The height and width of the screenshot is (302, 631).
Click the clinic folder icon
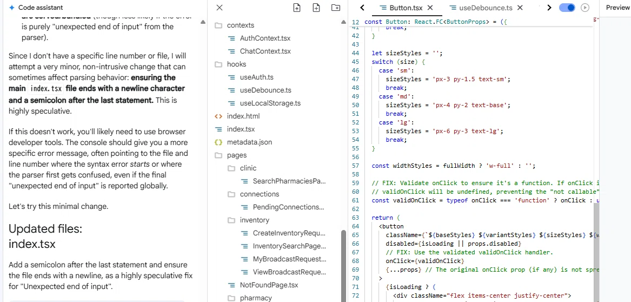(x=231, y=168)
